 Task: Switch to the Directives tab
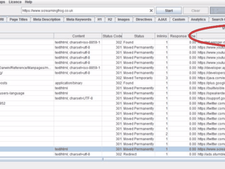(144, 19)
